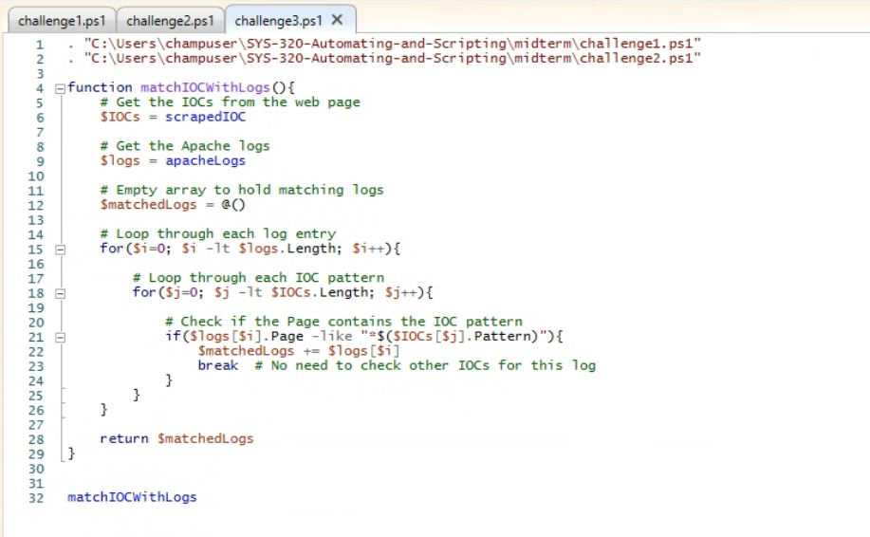Click the challenge2.ps1 path string on line 2
This screenshot has width=870, height=537.
click(x=392, y=59)
